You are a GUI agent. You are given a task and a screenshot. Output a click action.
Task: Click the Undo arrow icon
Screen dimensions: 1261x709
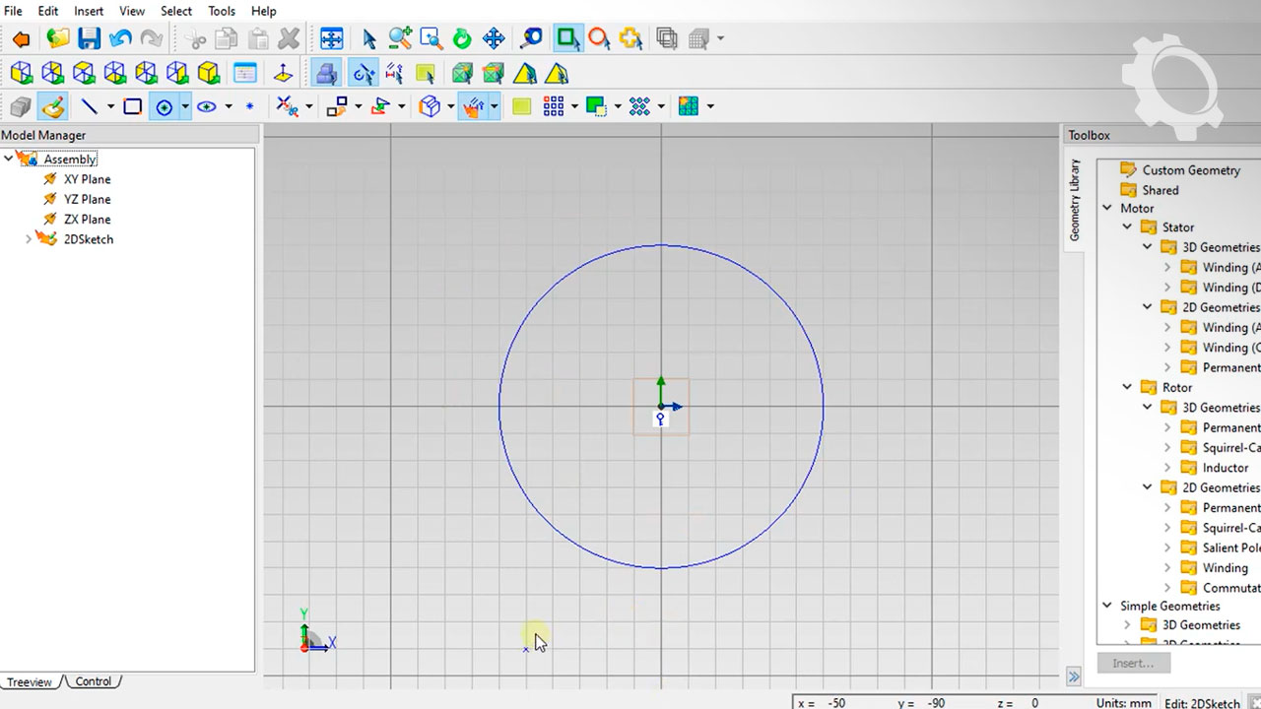(120, 39)
